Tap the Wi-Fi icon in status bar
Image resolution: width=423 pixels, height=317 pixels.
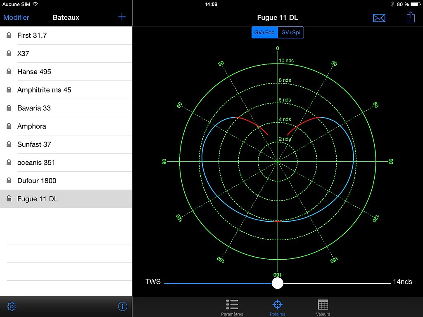35,4
